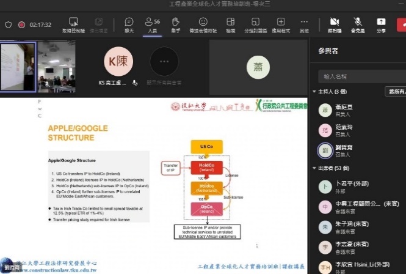Click the 劉哲育 name tag on slide

tap(12, 267)
